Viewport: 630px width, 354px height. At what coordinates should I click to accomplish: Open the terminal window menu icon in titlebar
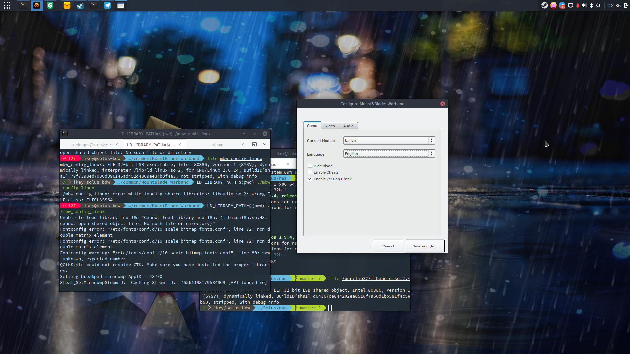[65, 134]
